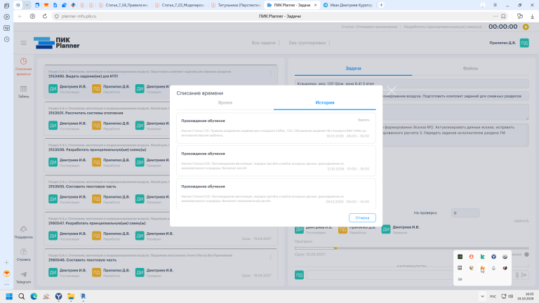
Task: Reload the page
Action: click(x=45, y=16)
